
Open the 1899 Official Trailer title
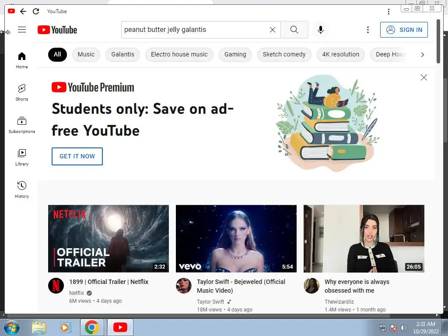click(108, 282)
